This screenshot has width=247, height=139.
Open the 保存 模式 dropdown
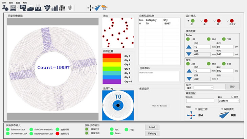203,88
